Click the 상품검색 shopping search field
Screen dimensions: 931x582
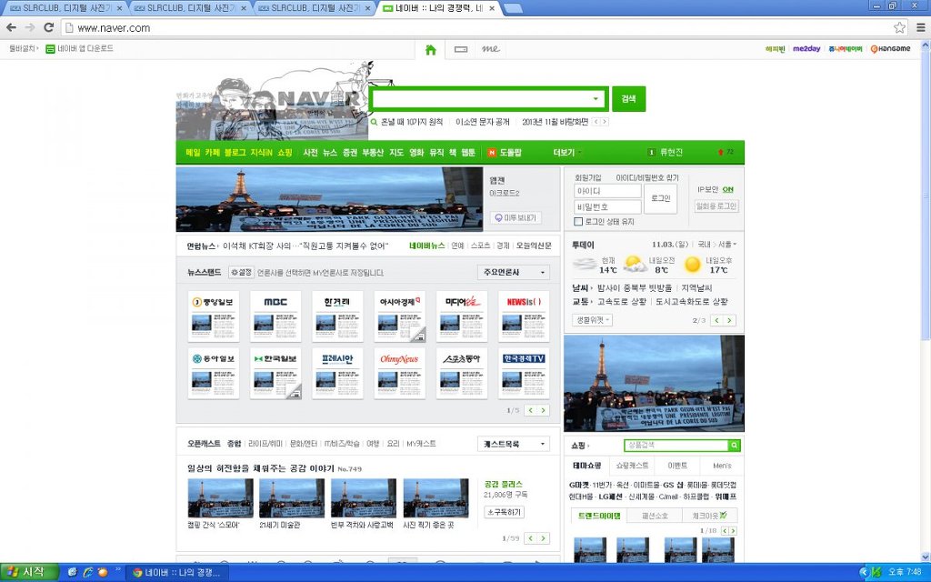676,446
